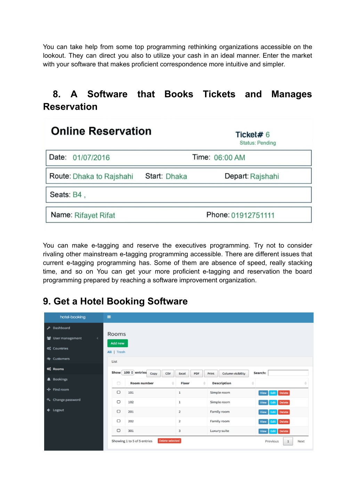356x502 pixels.
Task: Export the rooms list as PDF
Action: tap(196, 374)
